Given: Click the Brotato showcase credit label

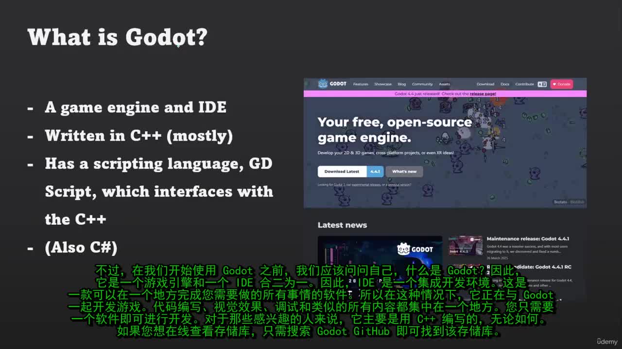Looking at the screenshot, I should pyautogui.click(x=560, y=202).
